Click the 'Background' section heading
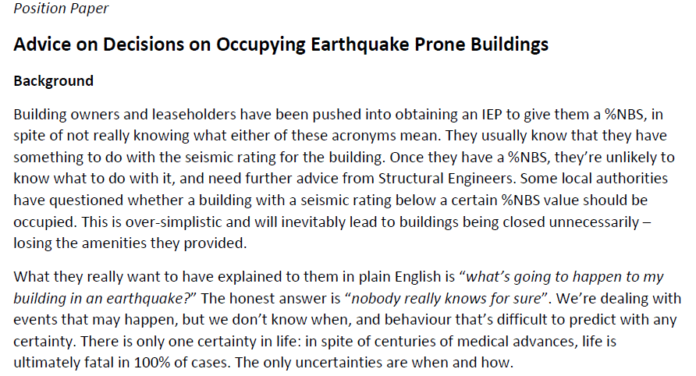 tap(54, 81)
